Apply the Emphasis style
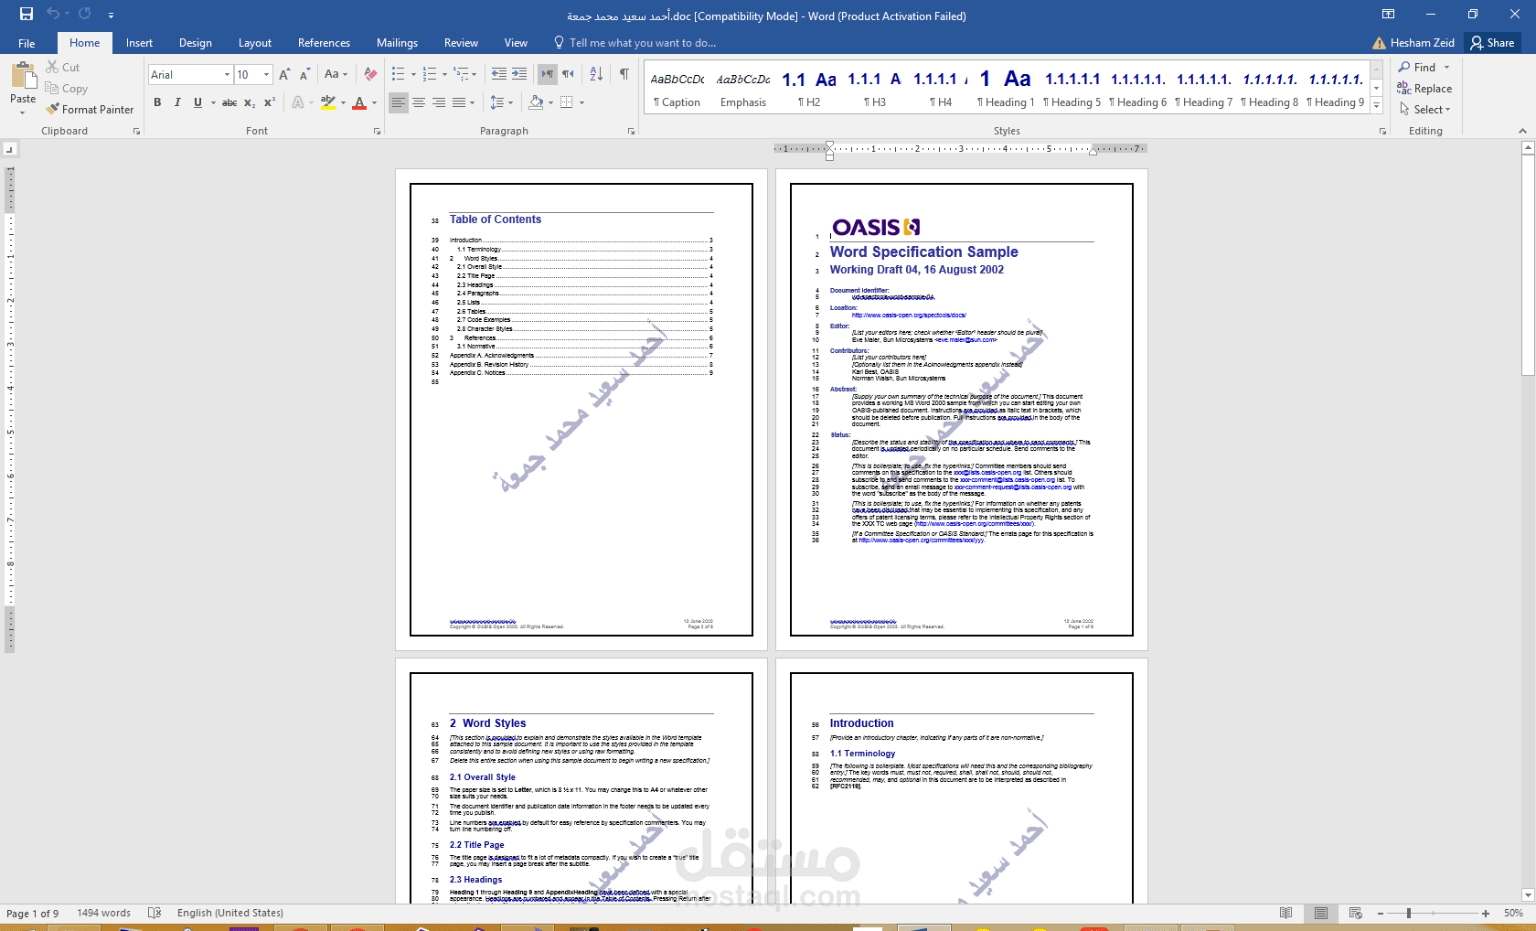Viewport: 1536px width, 931px height. [x=743, y=89]
